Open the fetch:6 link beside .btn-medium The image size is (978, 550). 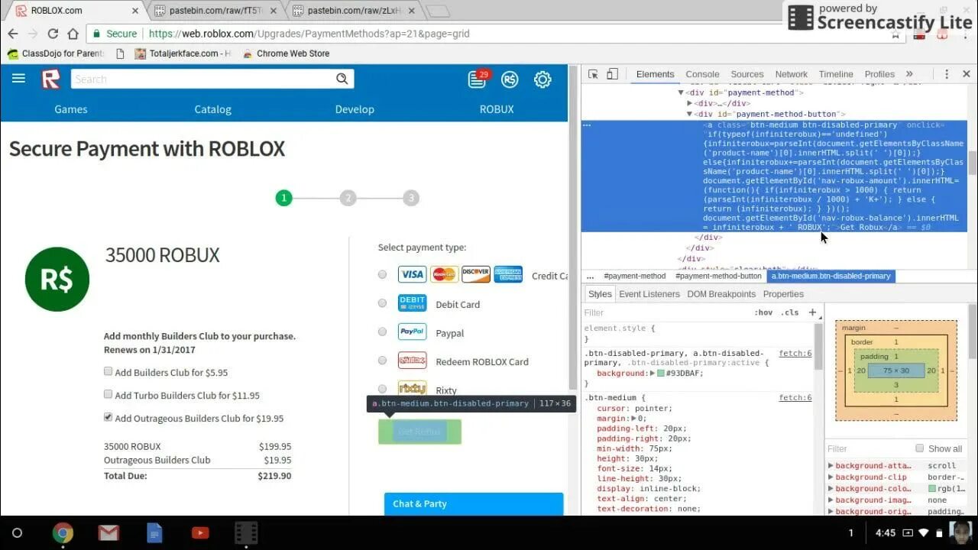pyautogui.click(x=795, y=398)
